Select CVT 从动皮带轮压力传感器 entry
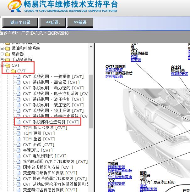The width and height of the screenshot is (190, 192). pyautogui.click(x=56, y=184)
